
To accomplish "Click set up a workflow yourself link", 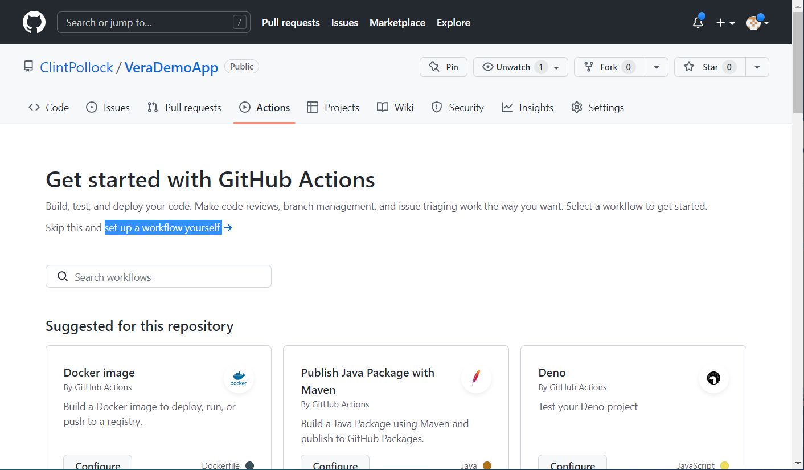I will (x=163, y=228).
